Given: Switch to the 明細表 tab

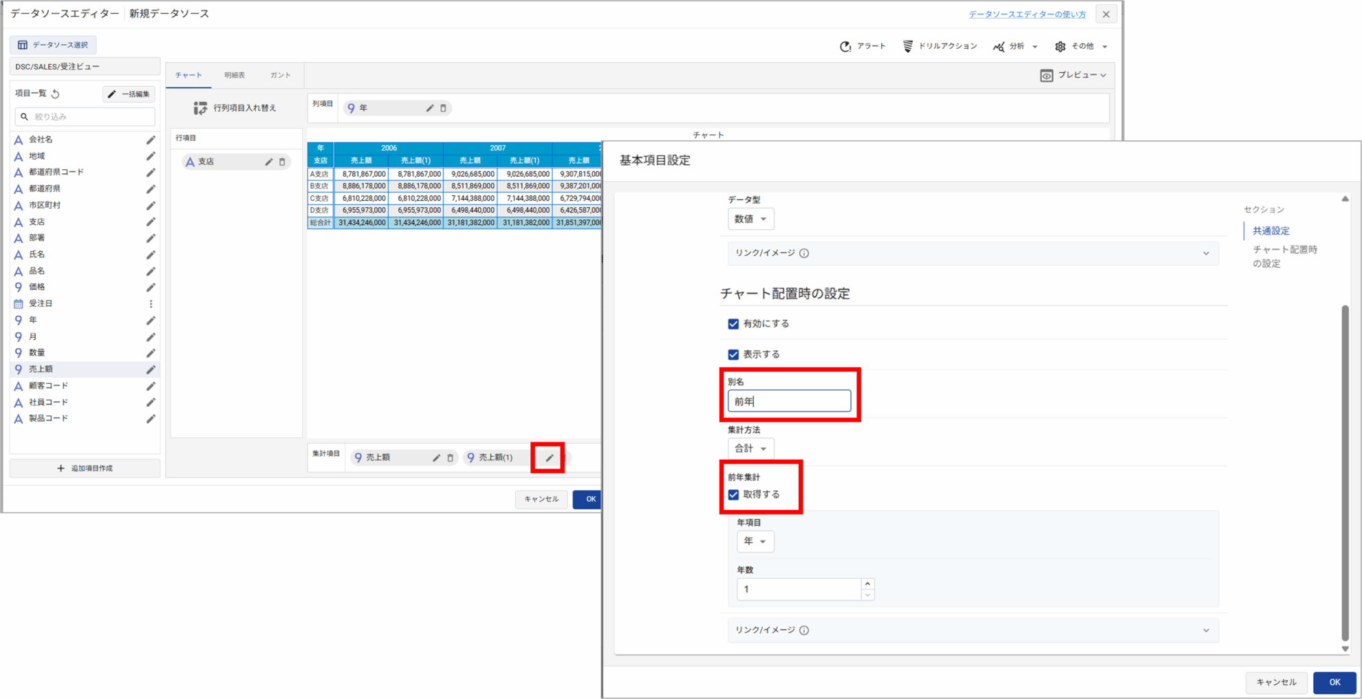Looking at the screenshot, I should pyautogui.click(x=235, y=75).
